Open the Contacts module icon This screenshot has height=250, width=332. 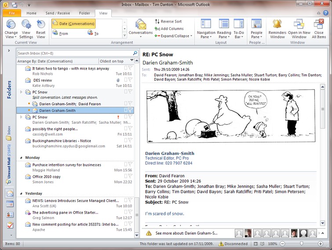[x=10, y=214]
